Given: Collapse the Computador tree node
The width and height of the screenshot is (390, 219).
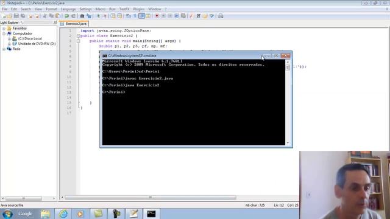Looking at the screenshot, I should point(4,33).
